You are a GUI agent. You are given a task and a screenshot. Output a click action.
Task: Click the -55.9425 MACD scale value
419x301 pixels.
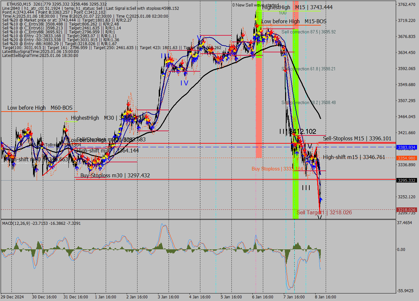pos(406,291)
